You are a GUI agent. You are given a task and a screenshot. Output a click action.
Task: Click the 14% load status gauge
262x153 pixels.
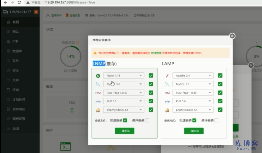[71, 56]
